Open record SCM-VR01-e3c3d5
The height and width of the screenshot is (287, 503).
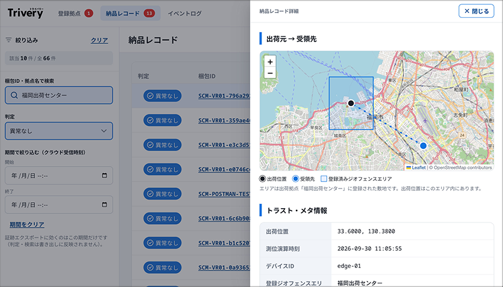[224, 145]
